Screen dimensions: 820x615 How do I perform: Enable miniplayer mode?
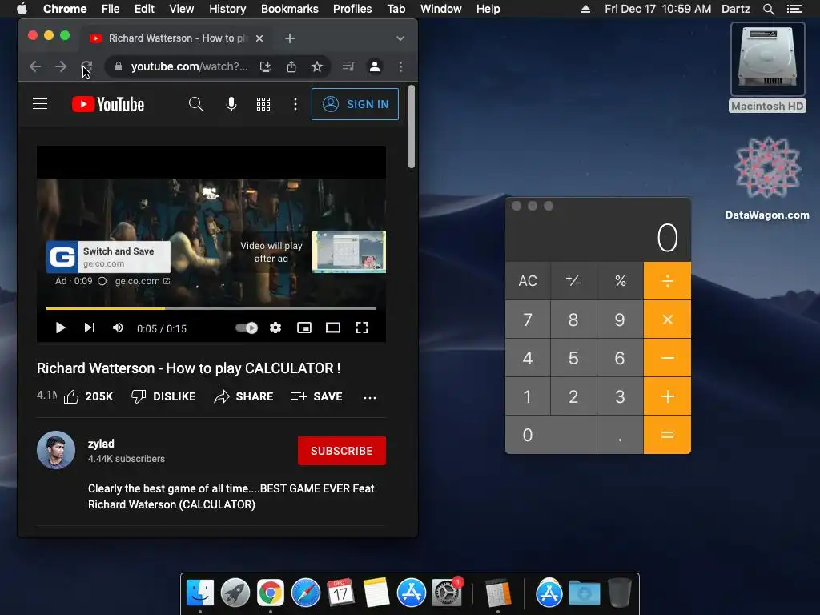[304, 328]
